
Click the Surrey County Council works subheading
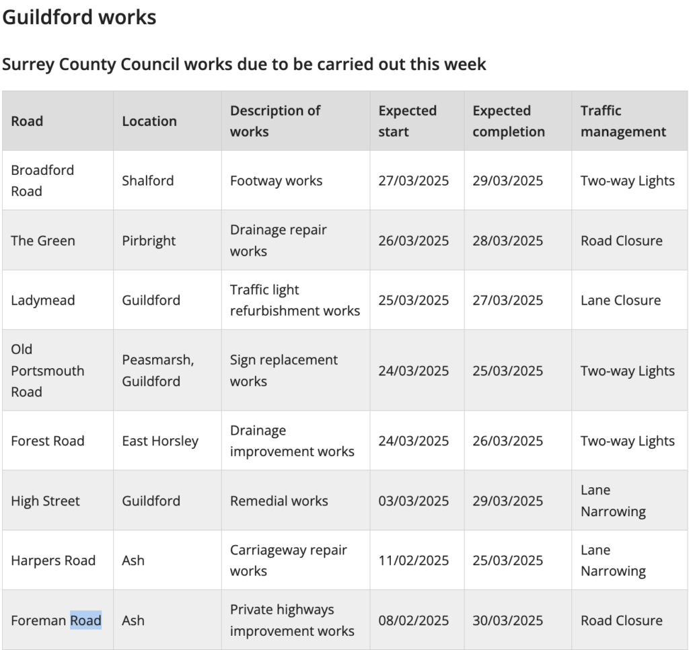pyautogui.click(x=244, y=64)
